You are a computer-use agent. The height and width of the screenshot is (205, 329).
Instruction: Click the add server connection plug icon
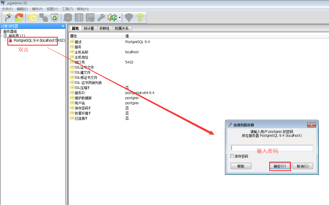click(8, 17)
